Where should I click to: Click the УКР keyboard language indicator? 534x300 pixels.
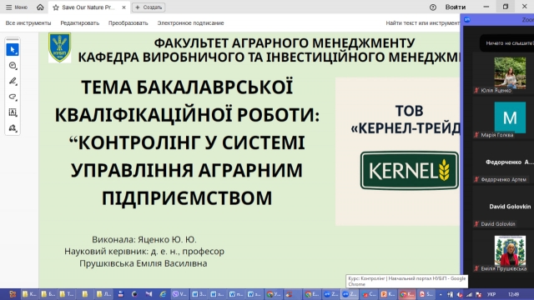pyautogui.click(x=491, y=294)
